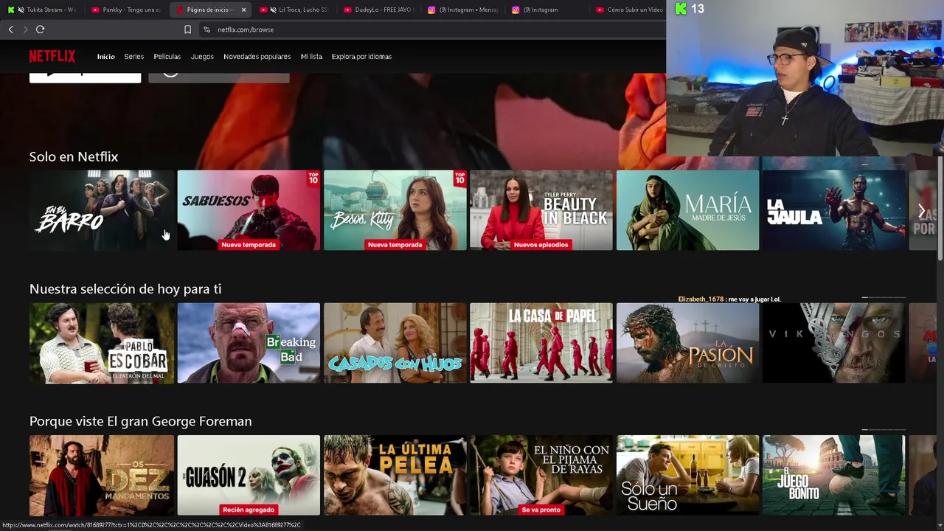Click the gray info button on hero banner
This screenshot has width=944, height=531.
[x=219, y=77]
